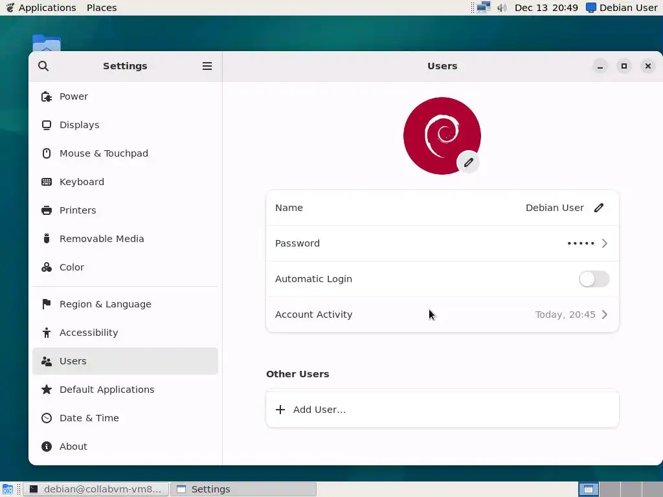
Task: Select Accessibility settings panel
Action: click(x=125, y=333)
